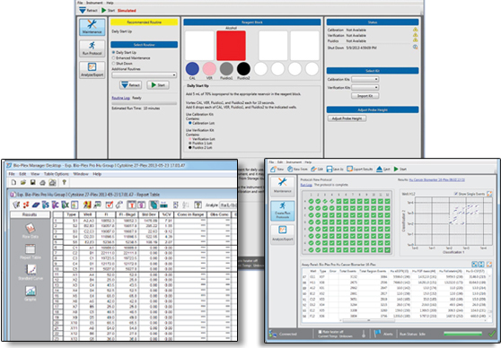Expand the classification scatter chart
The image size is (501, 348).
pos(488,194)
